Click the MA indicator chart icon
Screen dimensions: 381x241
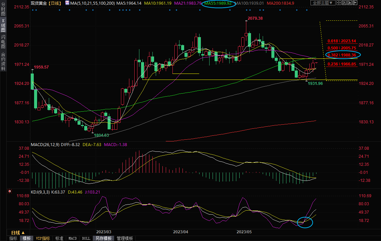point(68,3)
